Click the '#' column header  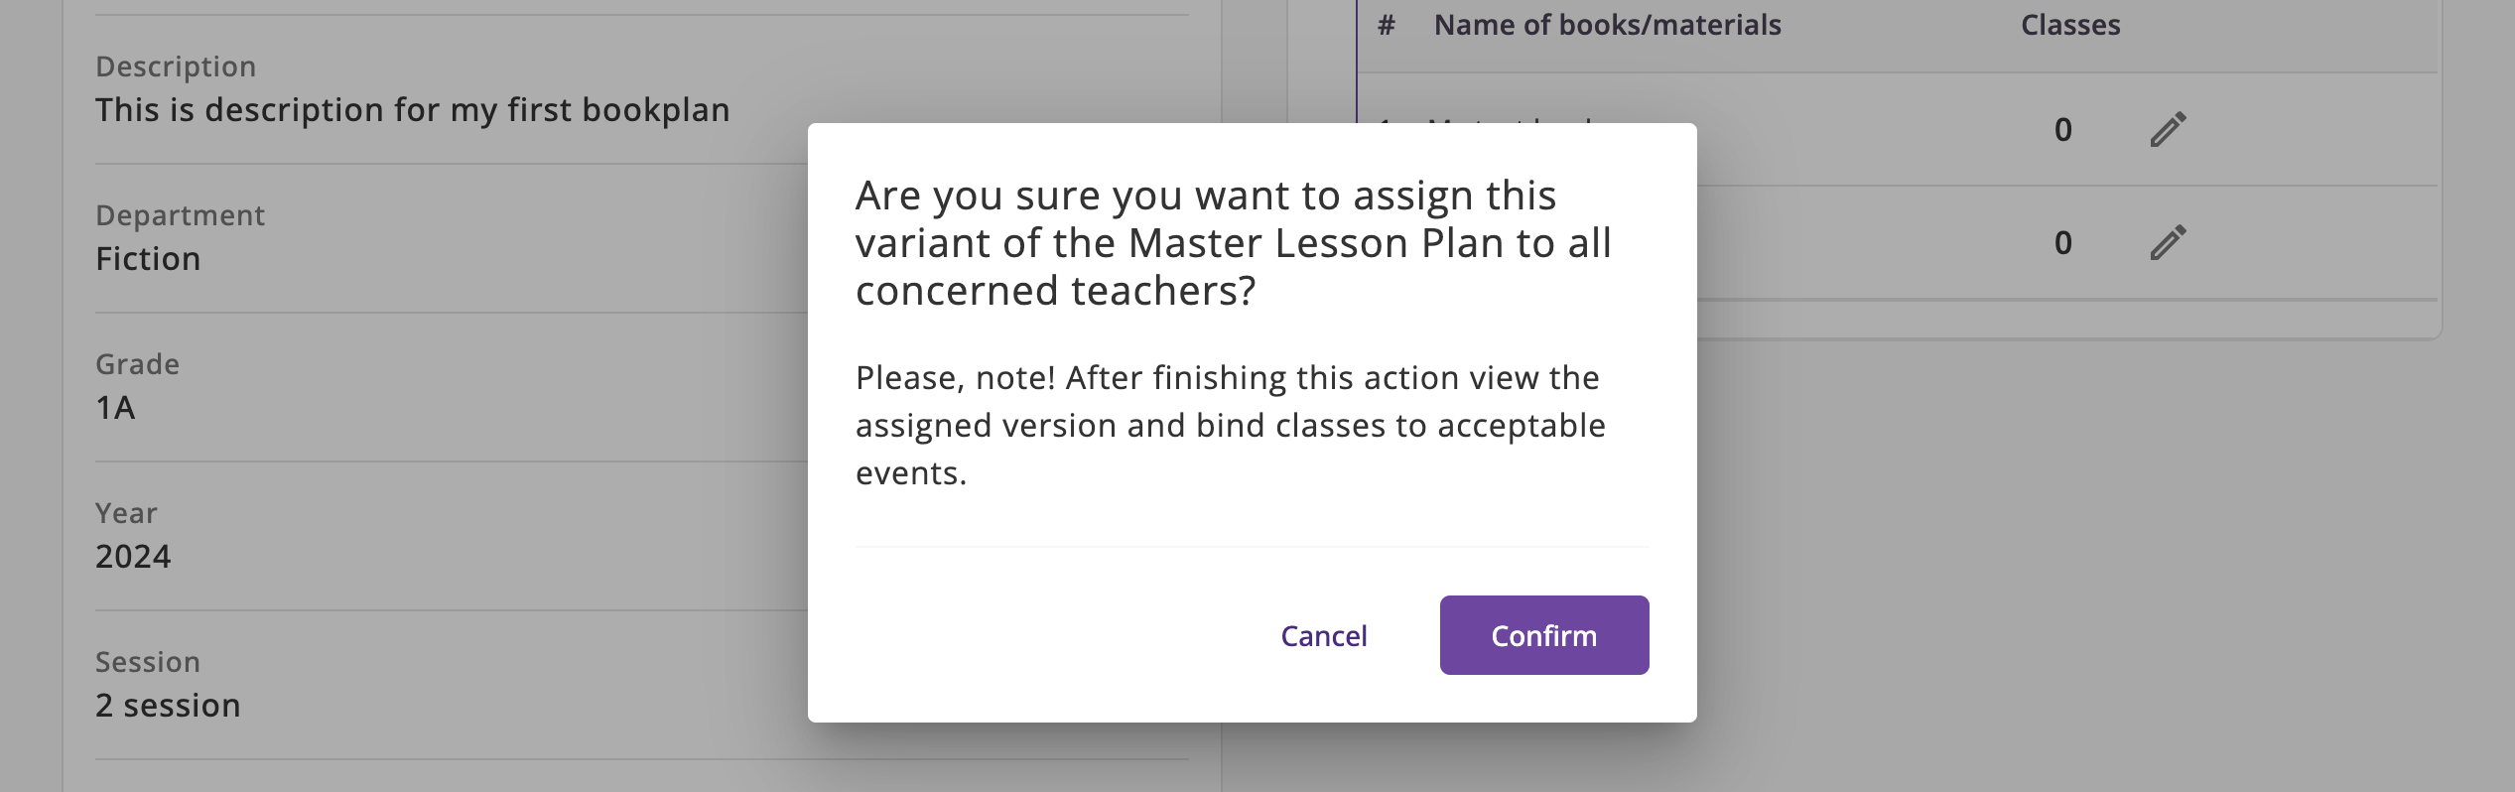tap(1387, 25)
